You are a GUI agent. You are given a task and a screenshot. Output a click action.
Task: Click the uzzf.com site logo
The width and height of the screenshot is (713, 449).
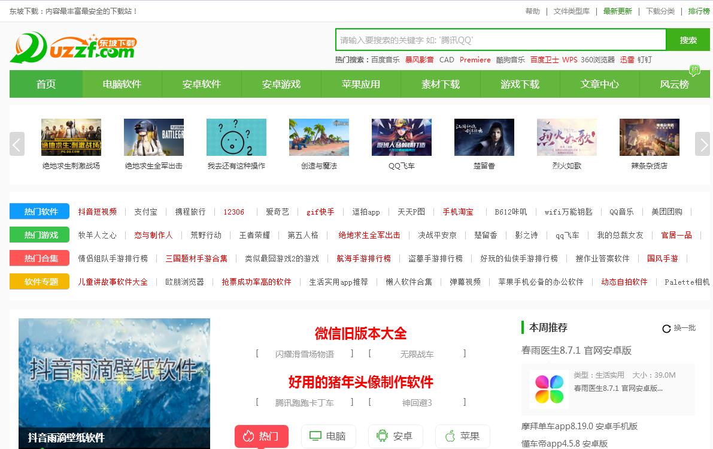pos(73,47)
